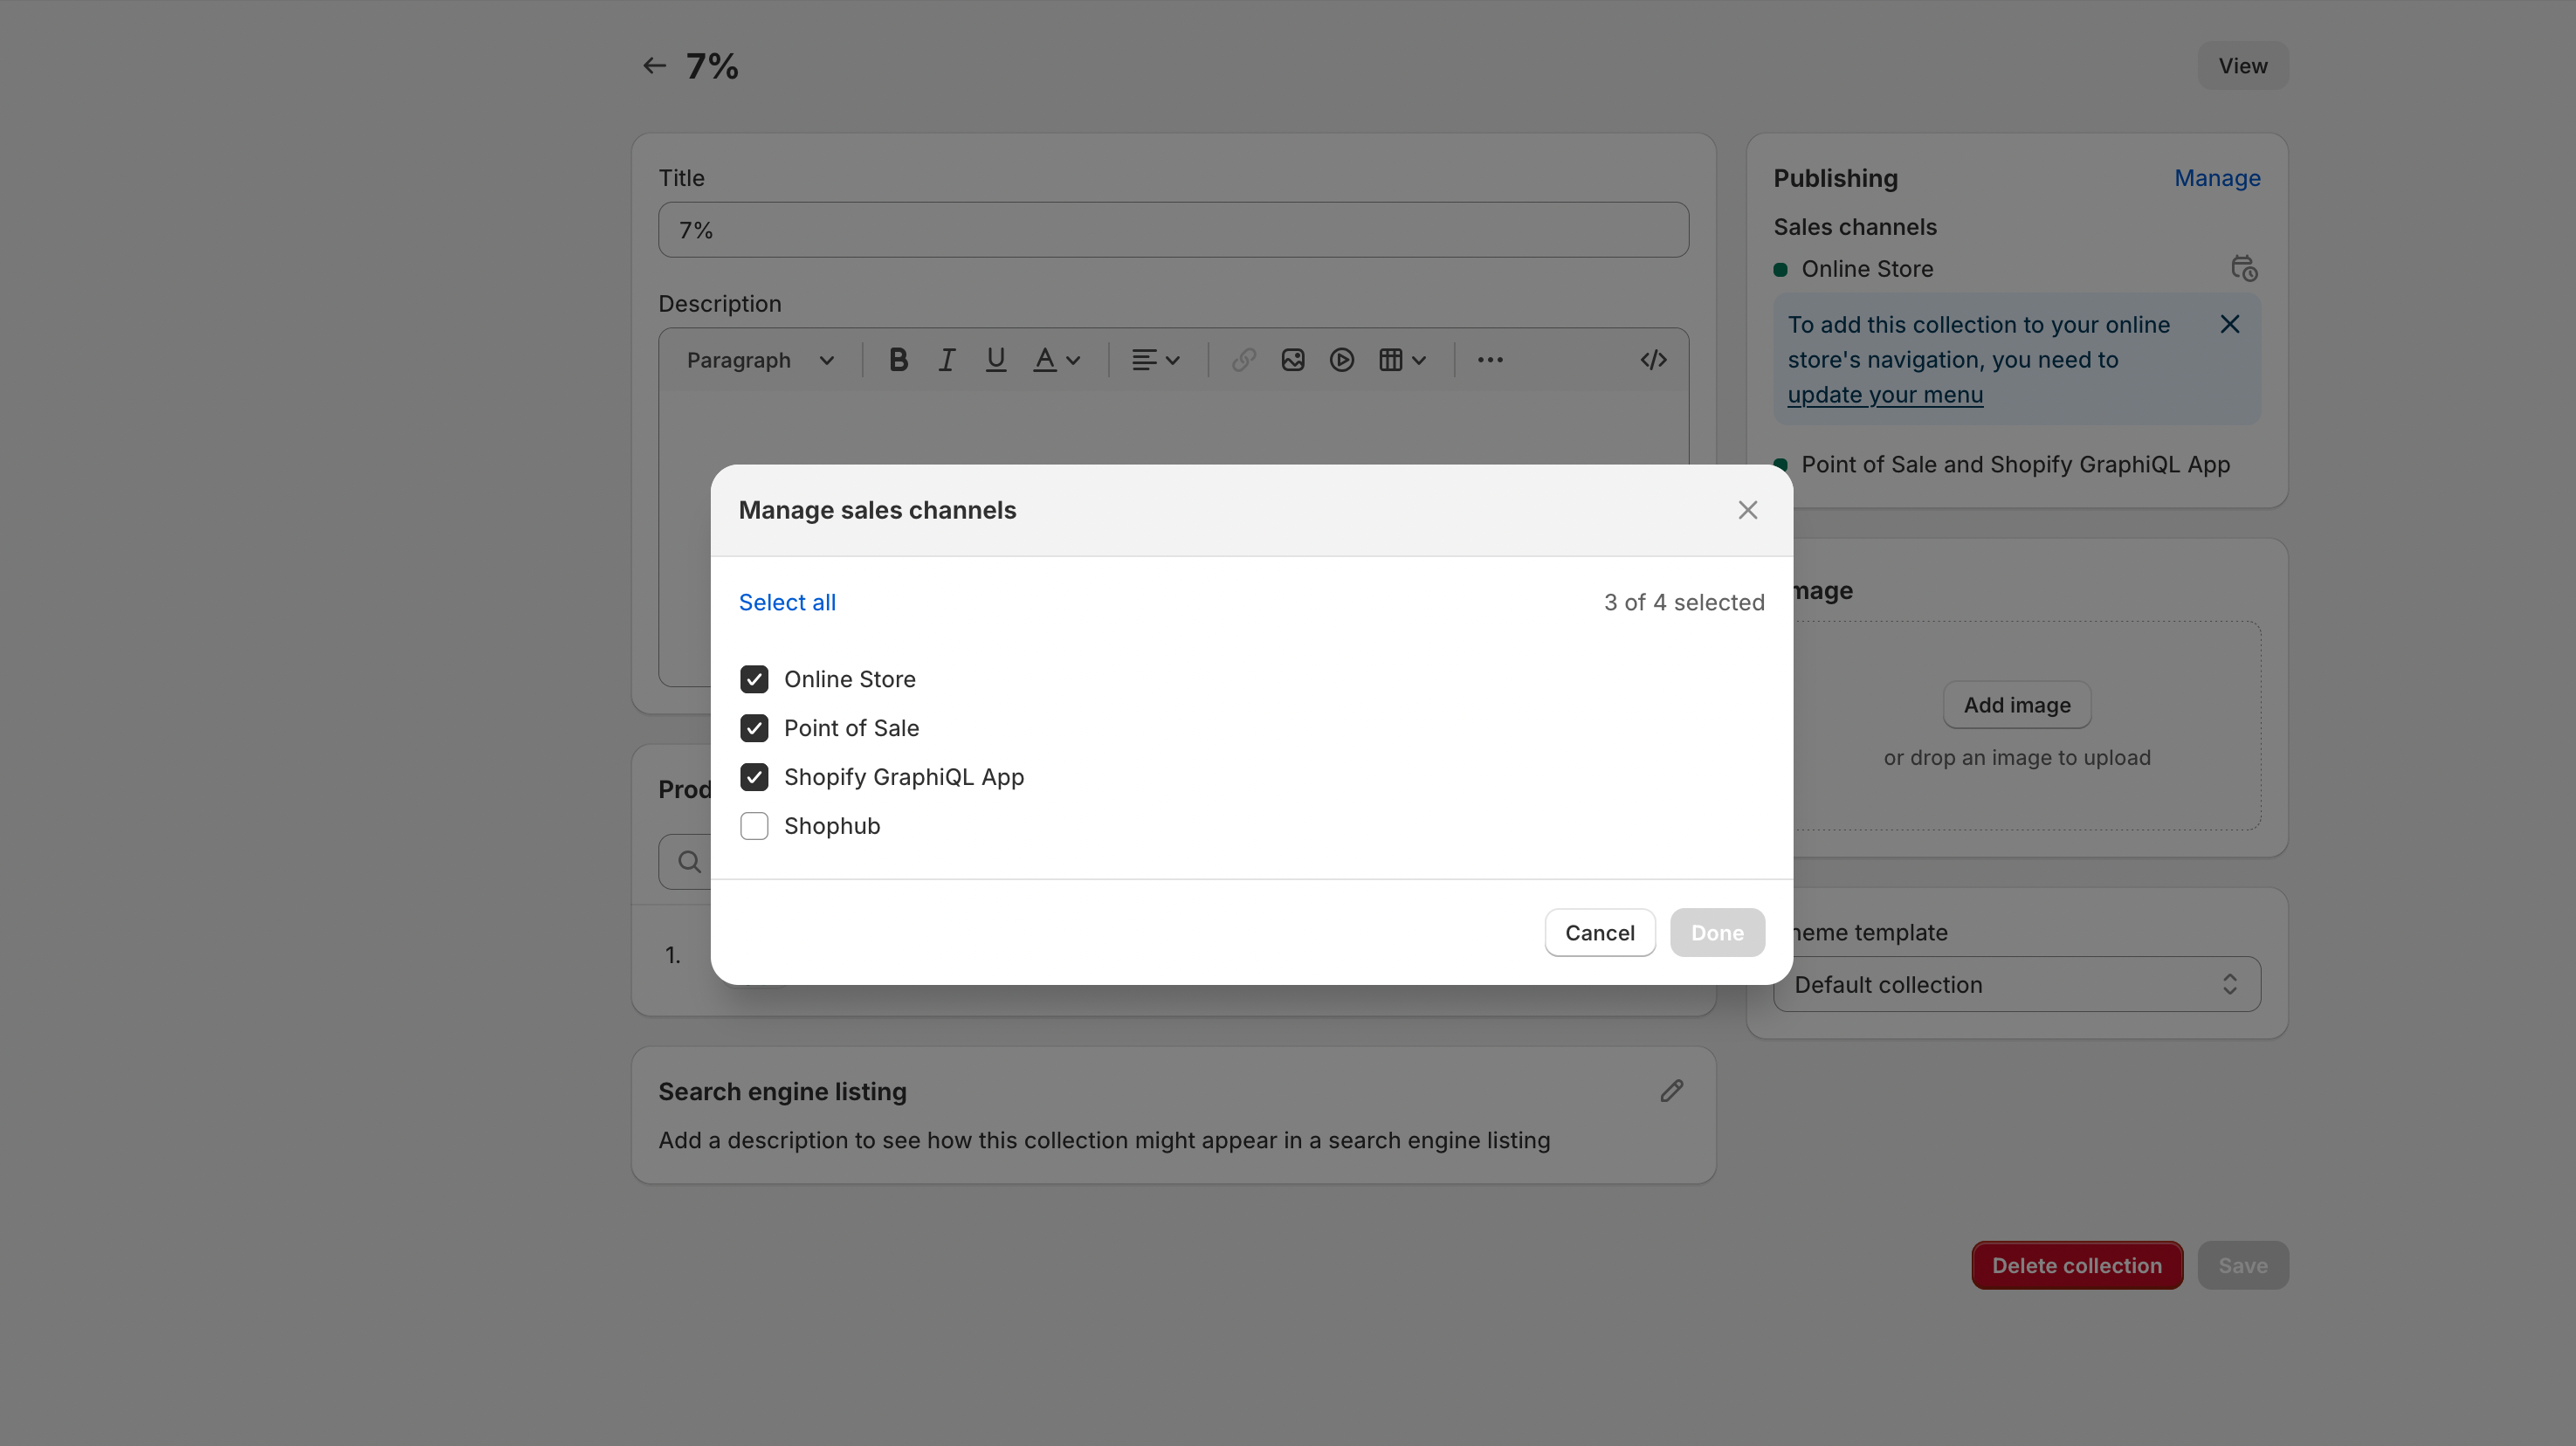Click the Delete collection button
This screenshot has height=1446, width=2576.
(2076, 1264)
